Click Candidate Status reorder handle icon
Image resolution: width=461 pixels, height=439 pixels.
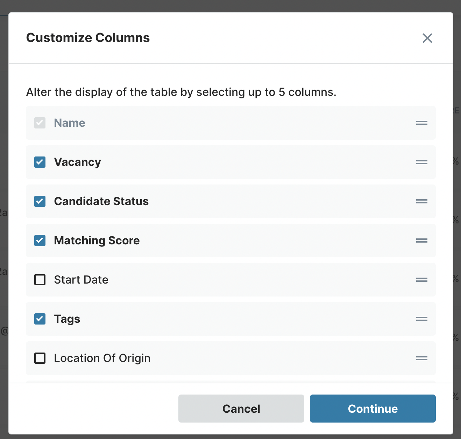point(421,201)
